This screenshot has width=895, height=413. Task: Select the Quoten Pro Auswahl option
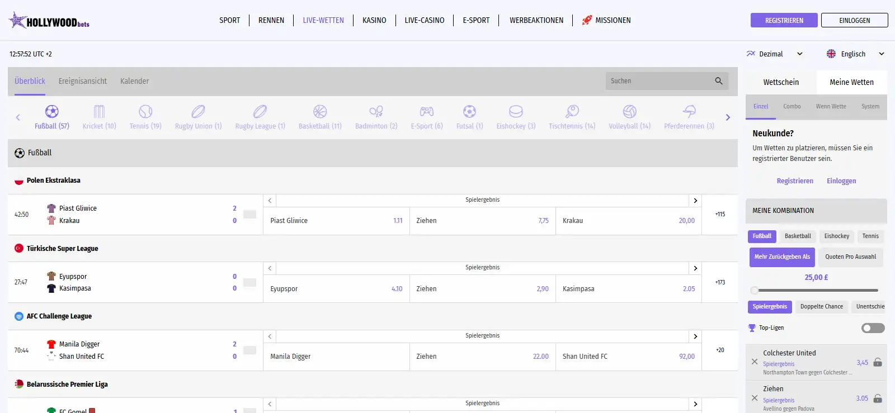pos(850,257)
